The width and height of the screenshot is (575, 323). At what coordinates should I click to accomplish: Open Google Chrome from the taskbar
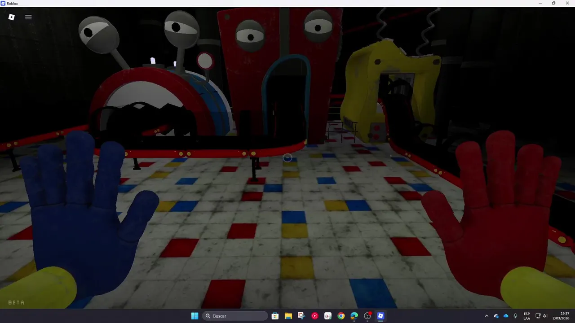pyautogui.click(x=341, y=316)
